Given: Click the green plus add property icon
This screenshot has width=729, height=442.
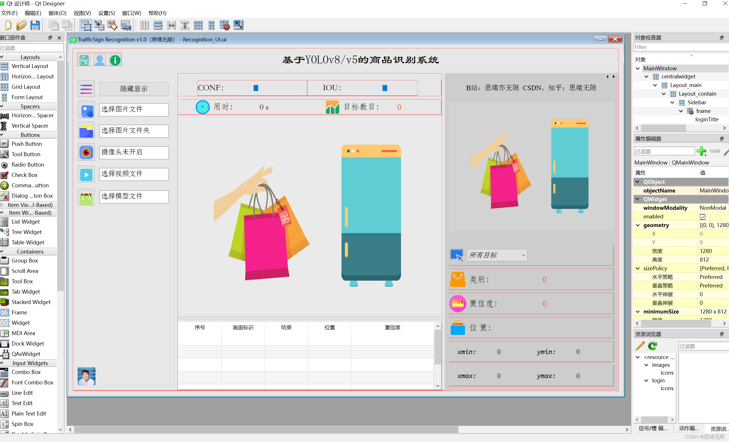Looking at the screenshot, I should click(701, 151).
